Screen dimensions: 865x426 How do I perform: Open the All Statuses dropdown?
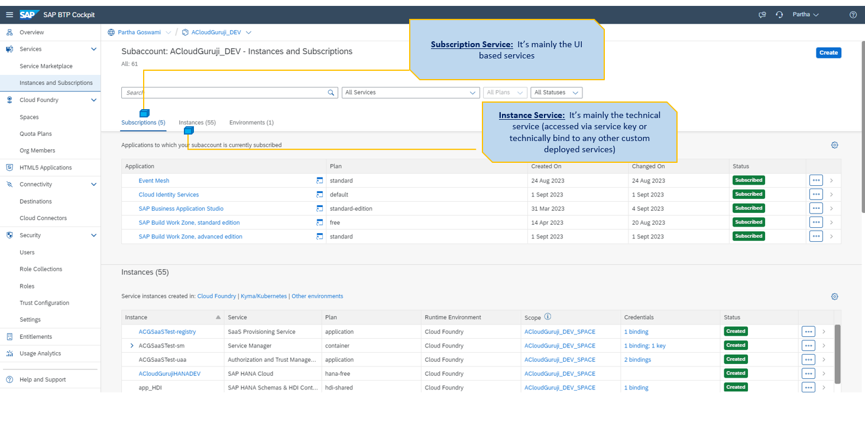click(556, 93)
